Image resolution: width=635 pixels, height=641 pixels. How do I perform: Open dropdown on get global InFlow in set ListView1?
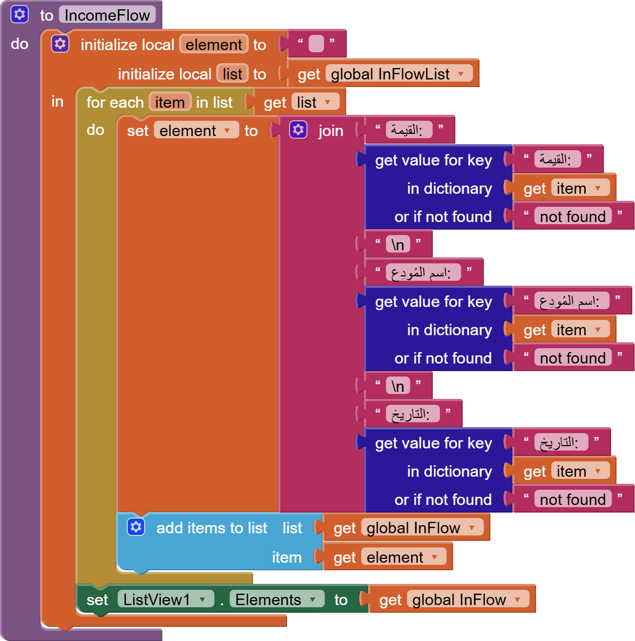[518, 600]
